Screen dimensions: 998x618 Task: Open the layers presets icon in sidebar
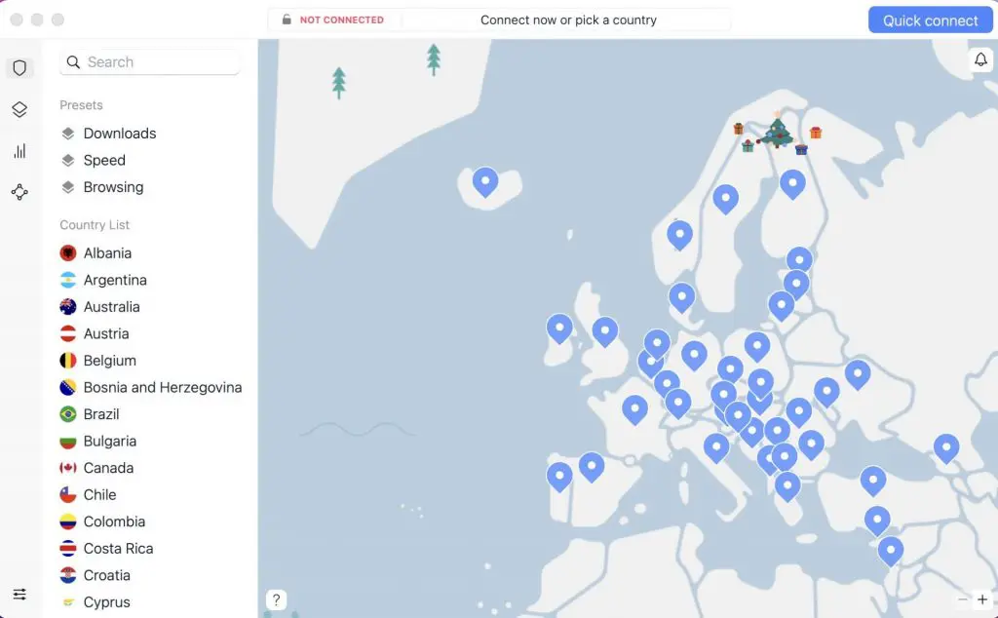pyautogui.click(x=19, y=110)
